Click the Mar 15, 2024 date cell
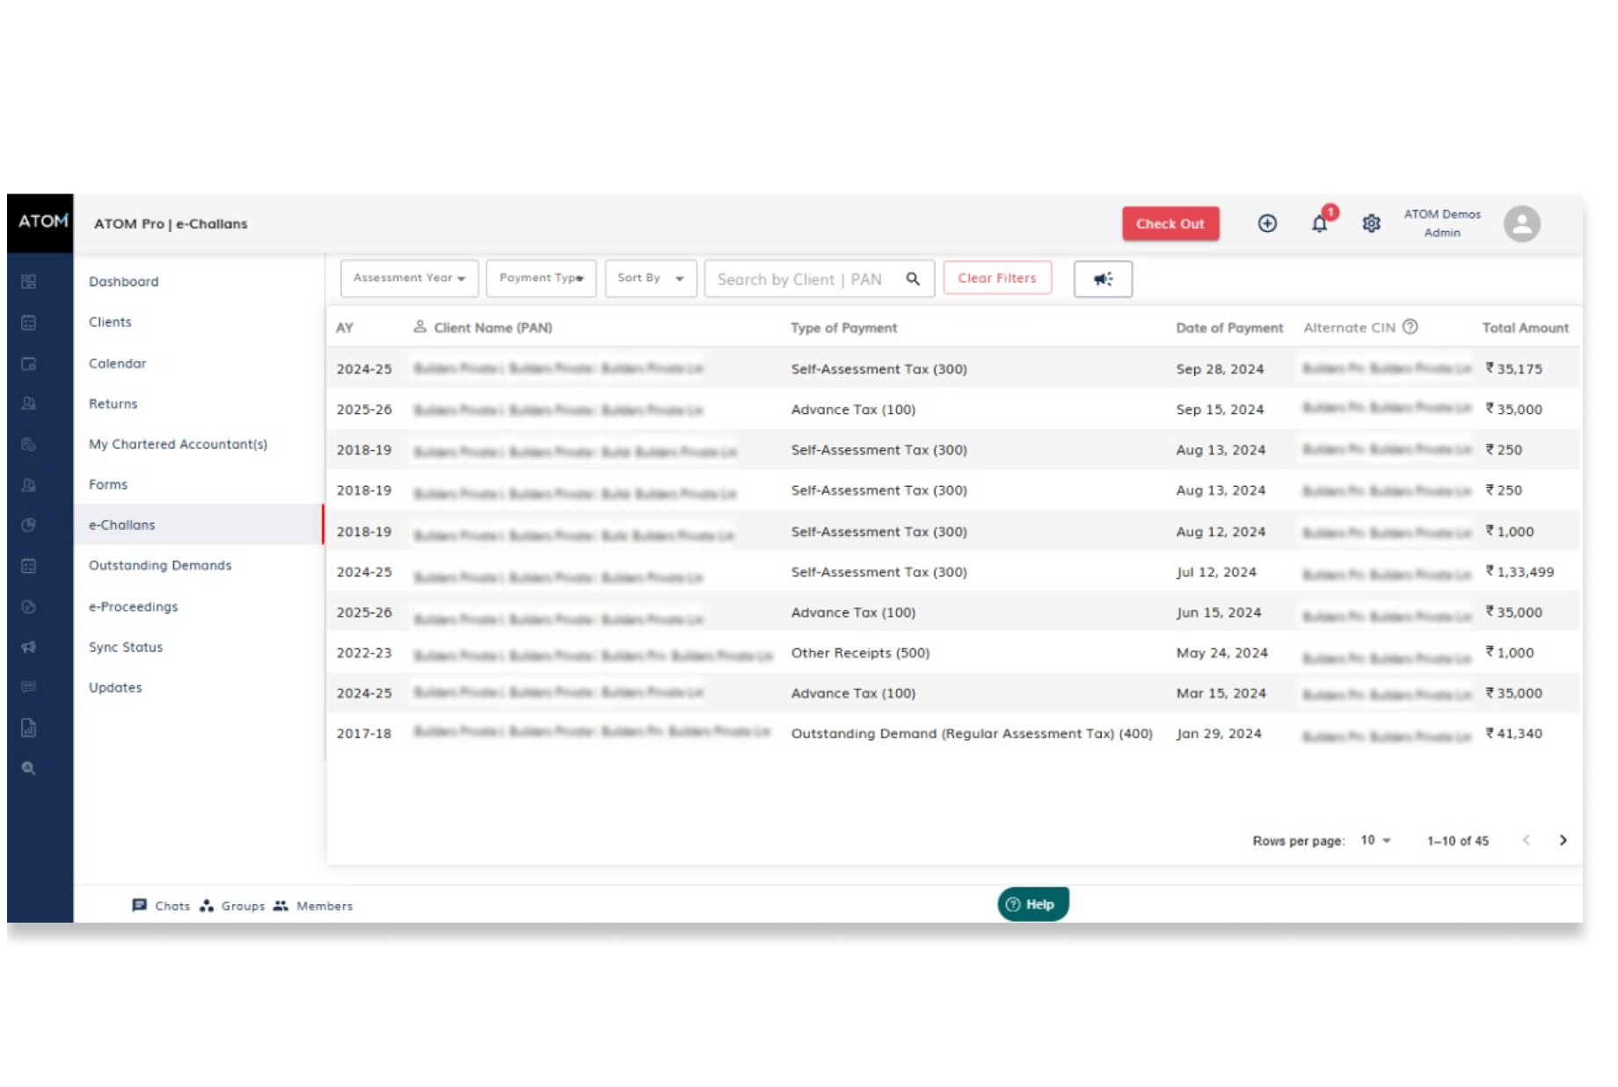 (1221, 693)
